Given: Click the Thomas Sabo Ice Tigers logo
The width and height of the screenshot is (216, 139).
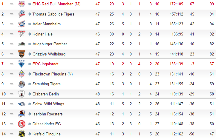Looking at the screenshot, I should point(22,14).
